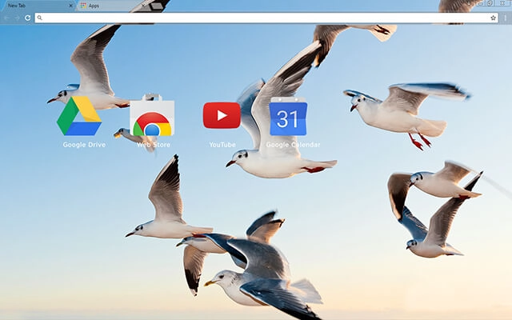Open the Chrome Web Store icon
Image resolution: width=512 pixels, height=320 pixels.
(152, 115)
